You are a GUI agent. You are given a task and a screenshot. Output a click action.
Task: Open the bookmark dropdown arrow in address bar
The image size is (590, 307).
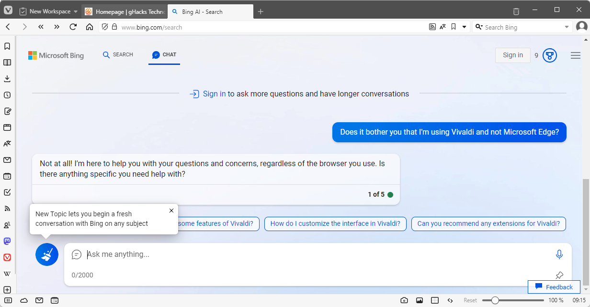[464, 27]
